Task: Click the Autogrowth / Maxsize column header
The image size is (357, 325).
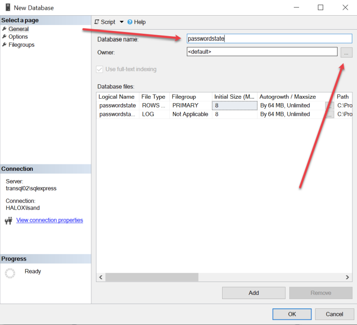Action: coord(296,97)
